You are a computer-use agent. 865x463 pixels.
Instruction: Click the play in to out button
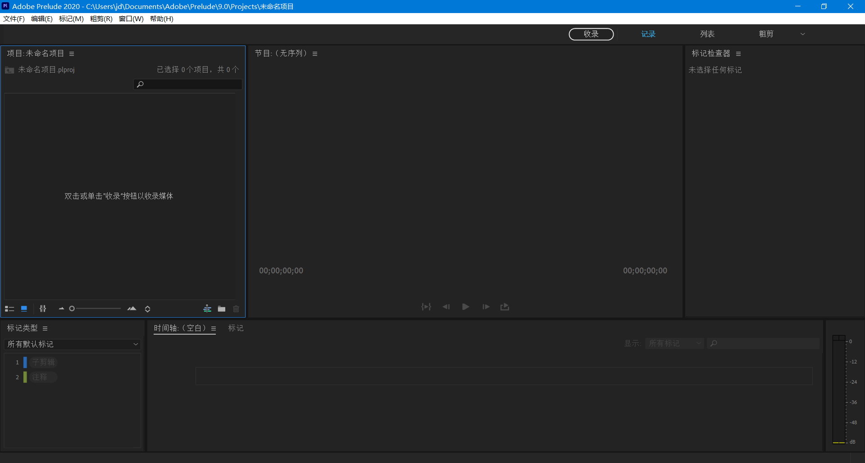(x=426, y=307)
